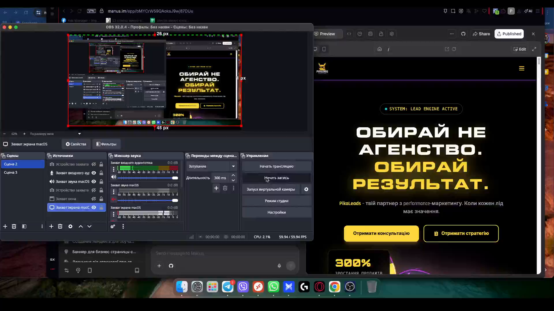Mute the input audio capture speaker icon

113,177
